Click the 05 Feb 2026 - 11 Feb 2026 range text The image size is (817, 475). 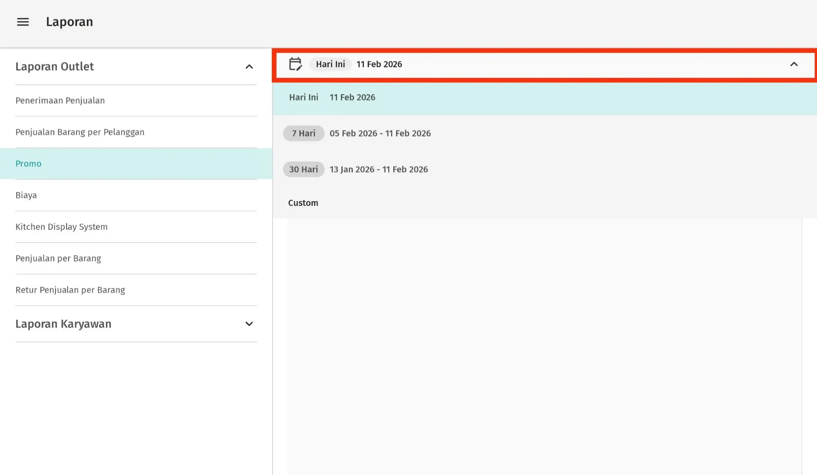380,134
